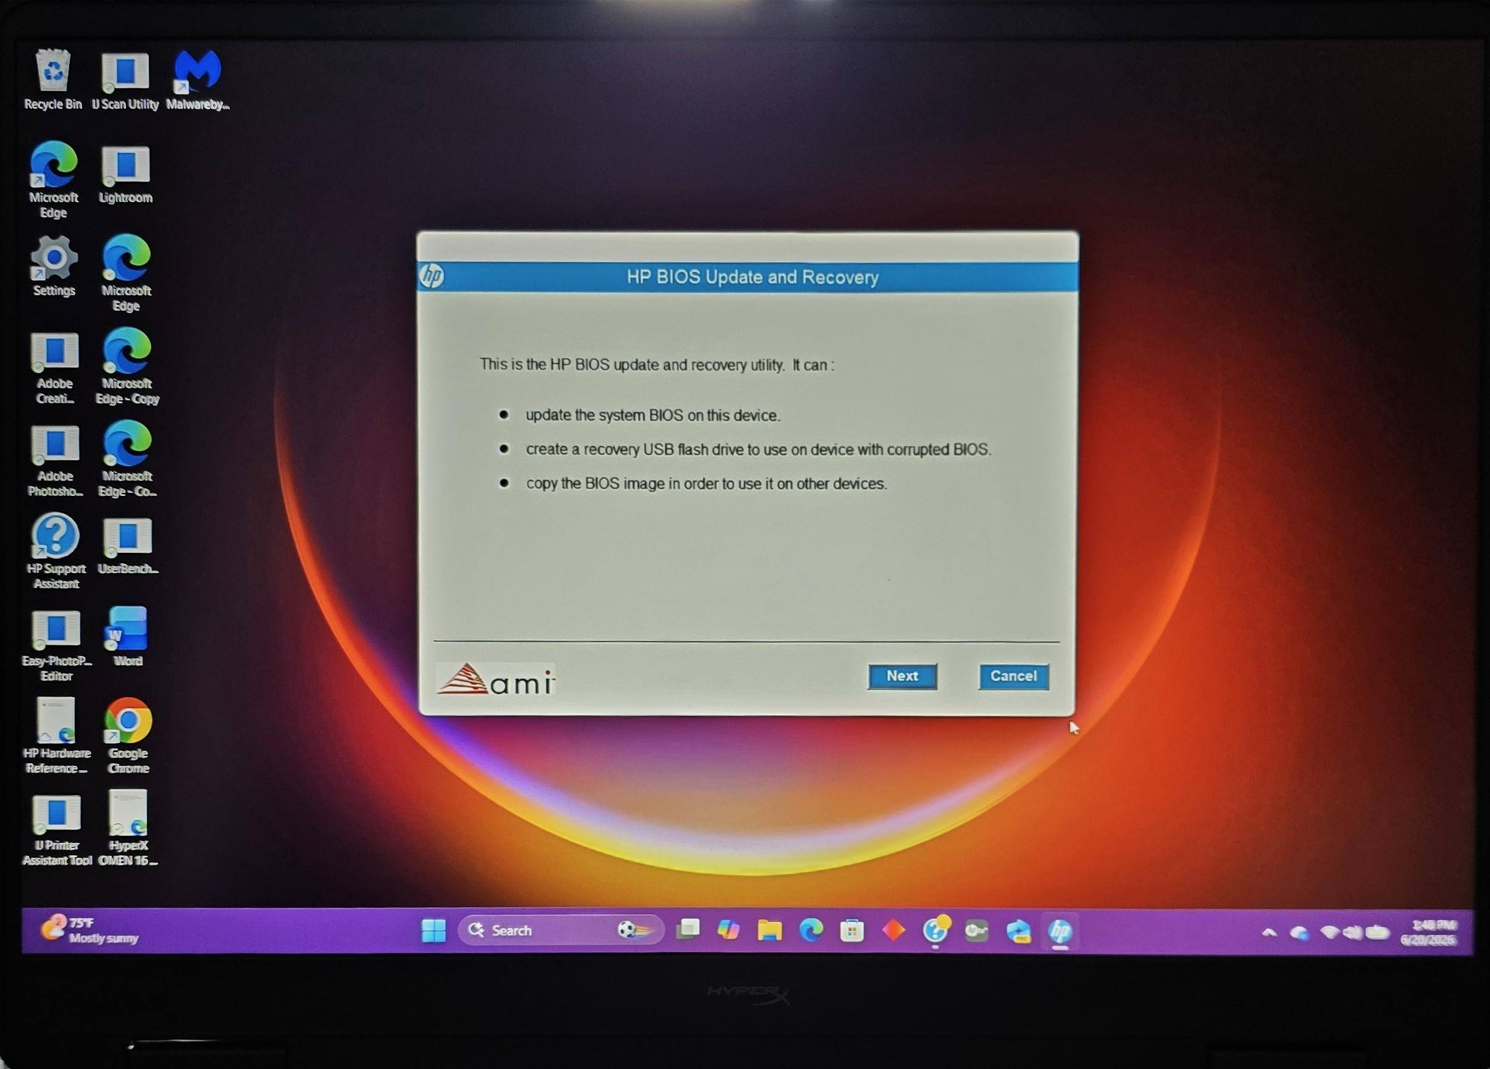The image size is (1490, 1069).
Task: Click the HP logo in the dialog title bar
Action: click(432, 276)
